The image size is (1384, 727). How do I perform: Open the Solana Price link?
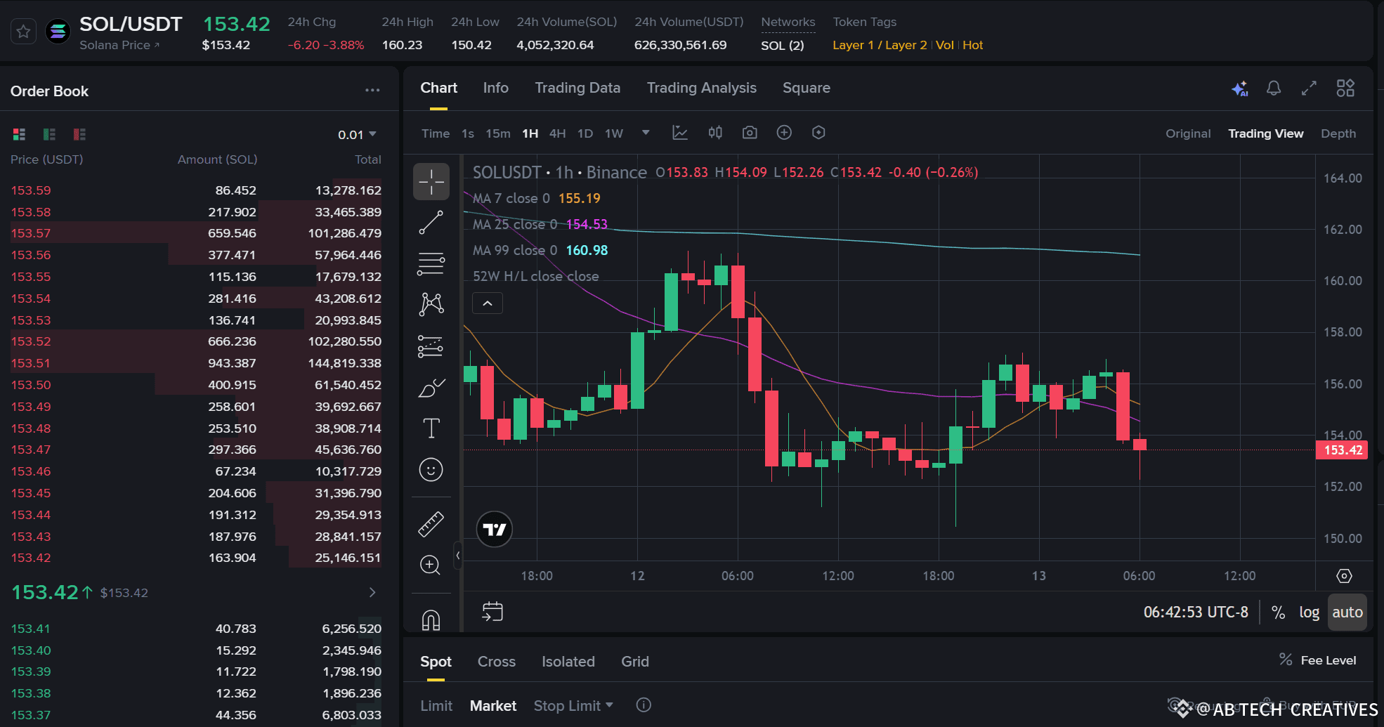[x=119, y=45]
